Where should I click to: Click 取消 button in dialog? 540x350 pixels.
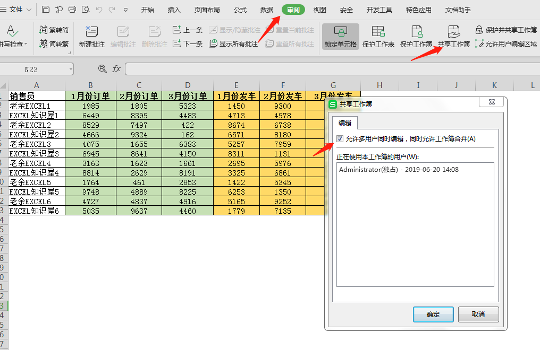(478, 314)
